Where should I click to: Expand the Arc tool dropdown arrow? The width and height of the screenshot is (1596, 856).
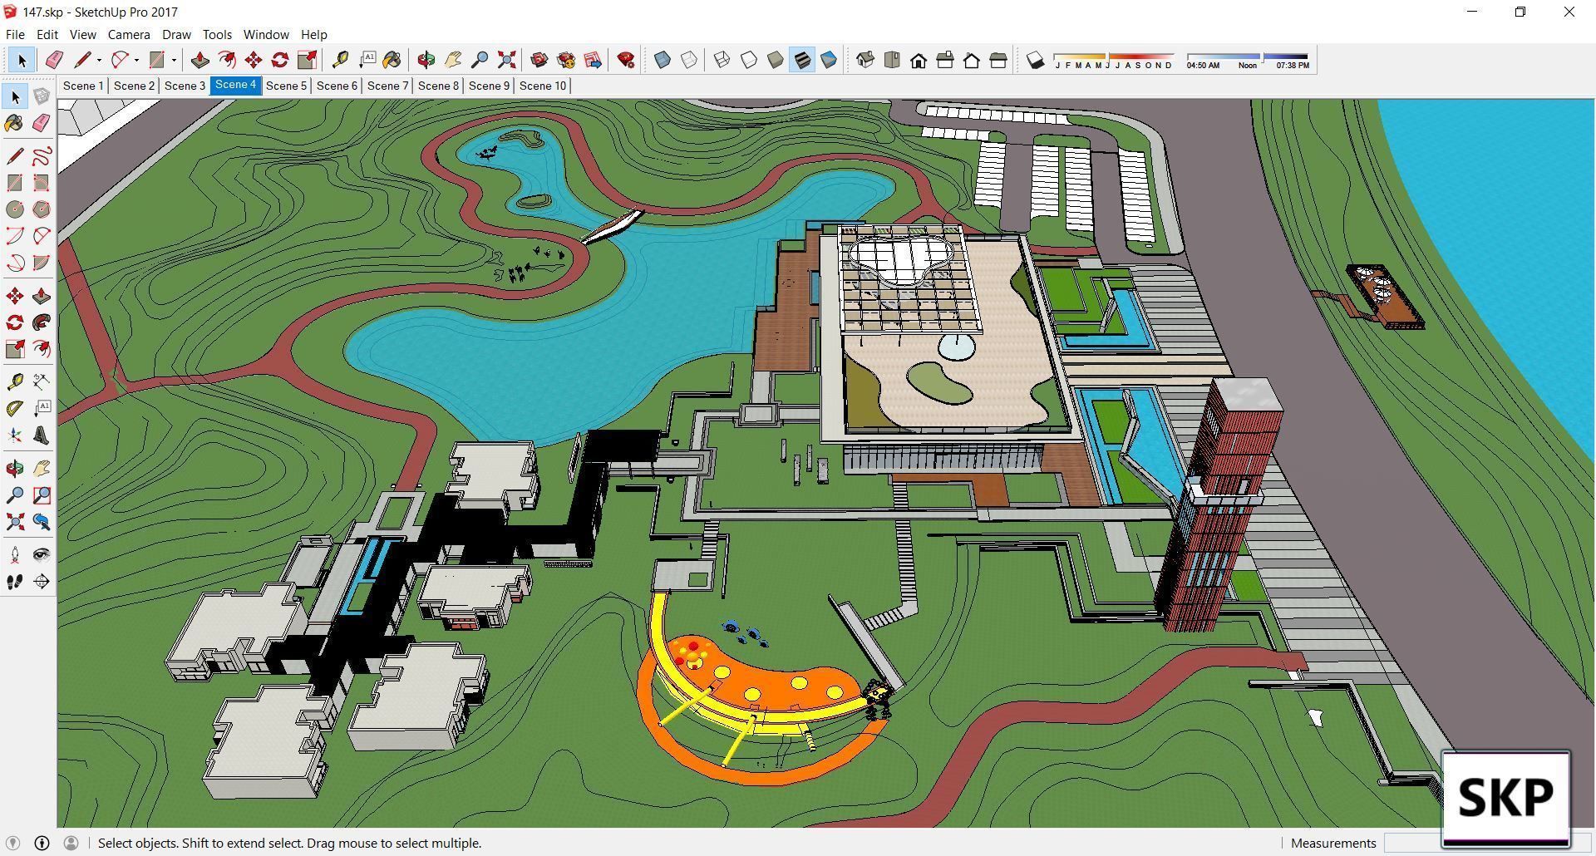click(136, 60)
